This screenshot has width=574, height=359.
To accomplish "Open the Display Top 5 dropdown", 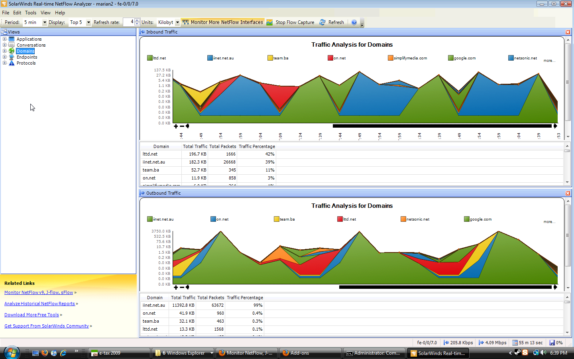I will coord(88,22).
